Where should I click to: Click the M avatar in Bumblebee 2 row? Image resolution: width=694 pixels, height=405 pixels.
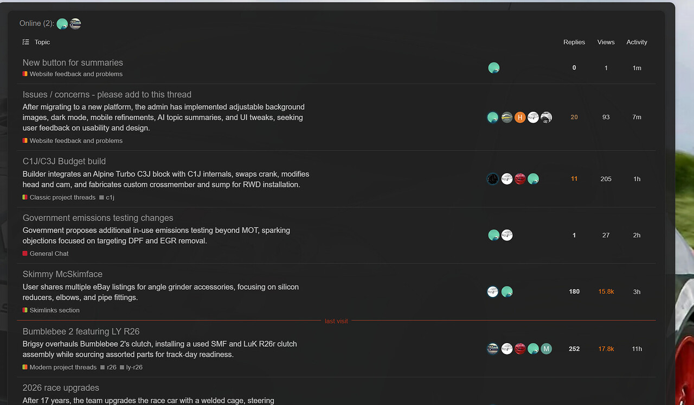tap(547, 349)
